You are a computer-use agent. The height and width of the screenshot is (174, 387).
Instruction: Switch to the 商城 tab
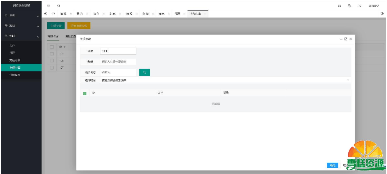coord(146,14)
